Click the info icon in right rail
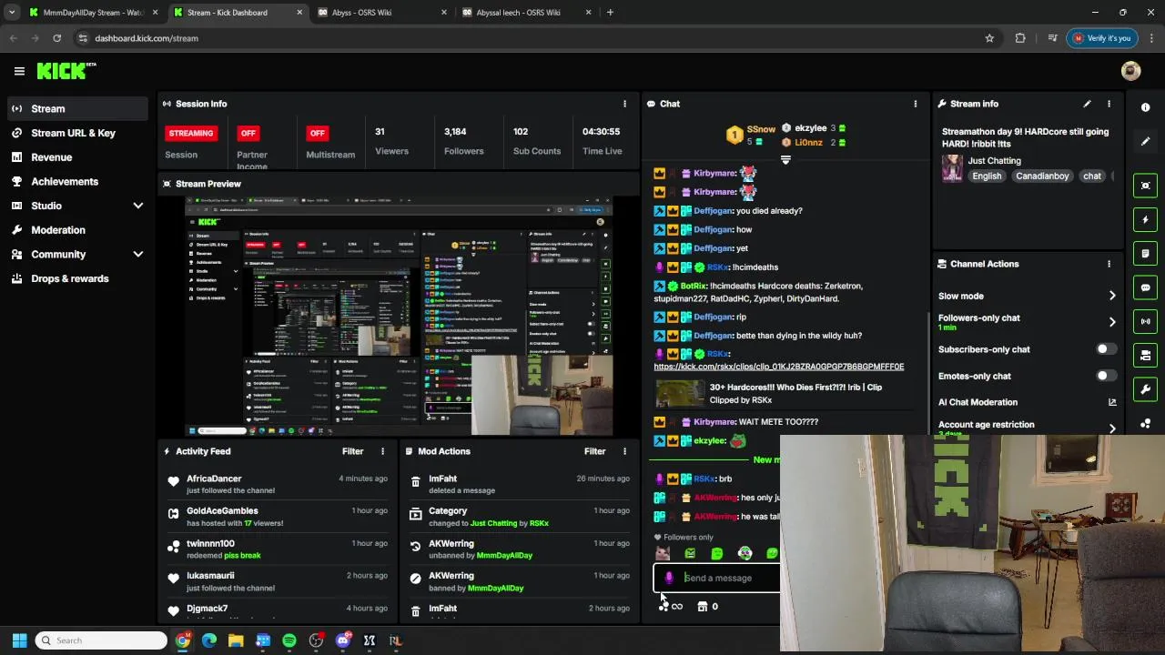 tap(1145, 107)
